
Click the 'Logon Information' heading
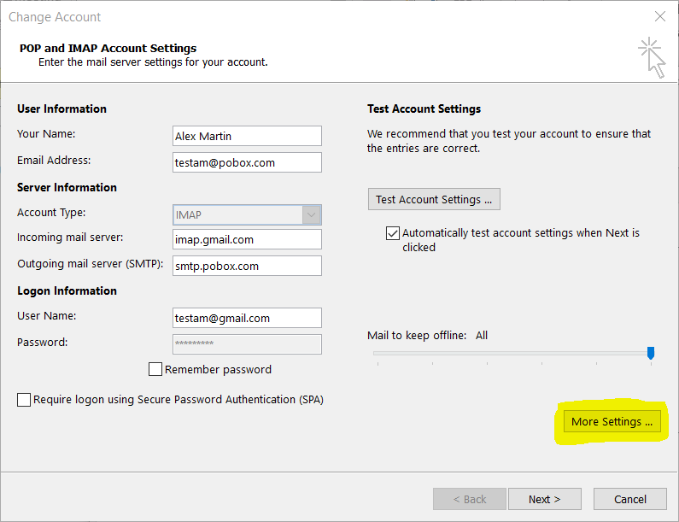tap(67, 291)
